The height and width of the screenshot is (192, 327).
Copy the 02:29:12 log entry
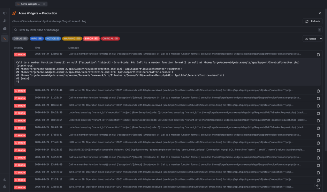pos(318,180)
